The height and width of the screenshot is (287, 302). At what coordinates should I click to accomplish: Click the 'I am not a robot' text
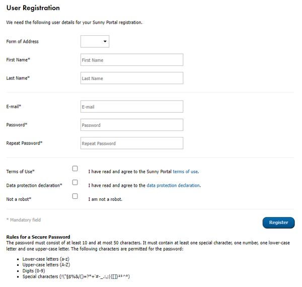coord(105,199)
